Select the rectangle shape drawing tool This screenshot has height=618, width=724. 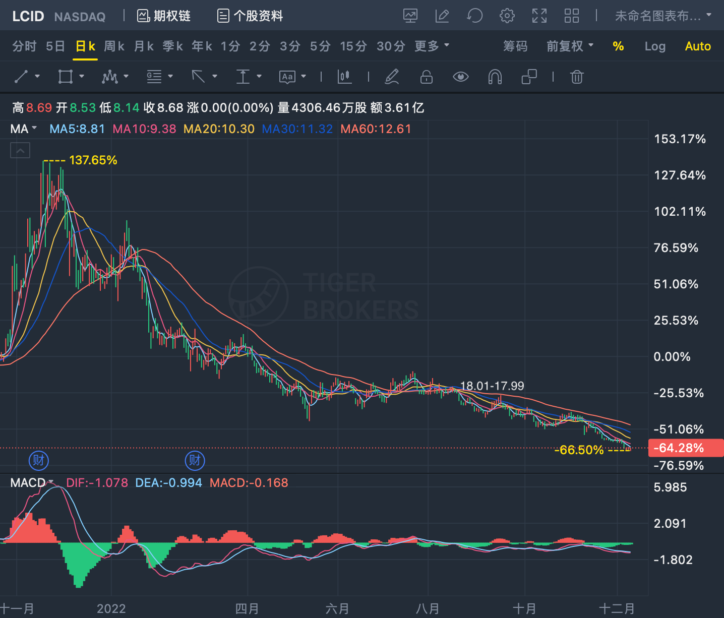coord(66,77)
